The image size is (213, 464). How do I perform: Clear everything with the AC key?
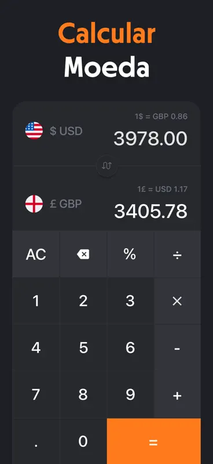36,254
